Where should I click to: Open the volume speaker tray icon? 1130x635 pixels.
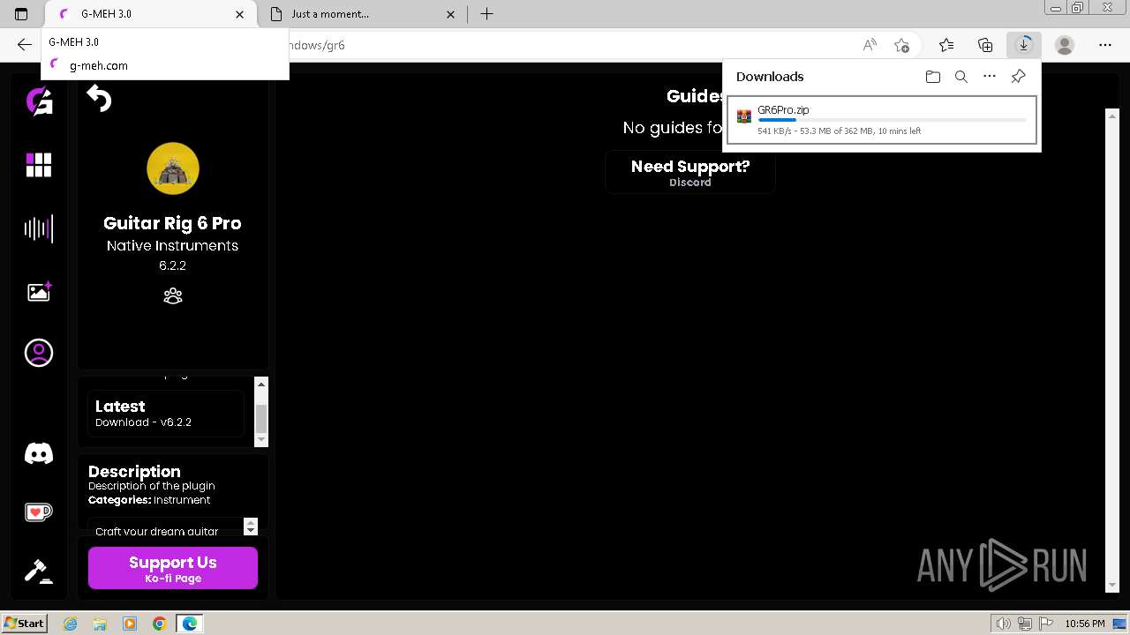point(1003,624)
